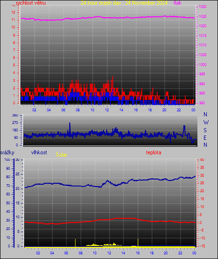Click the 'rychlost větru' wind speed label
Image resolution: width=218 pixels, height=259 pixels.
click(x=31, y=3)
